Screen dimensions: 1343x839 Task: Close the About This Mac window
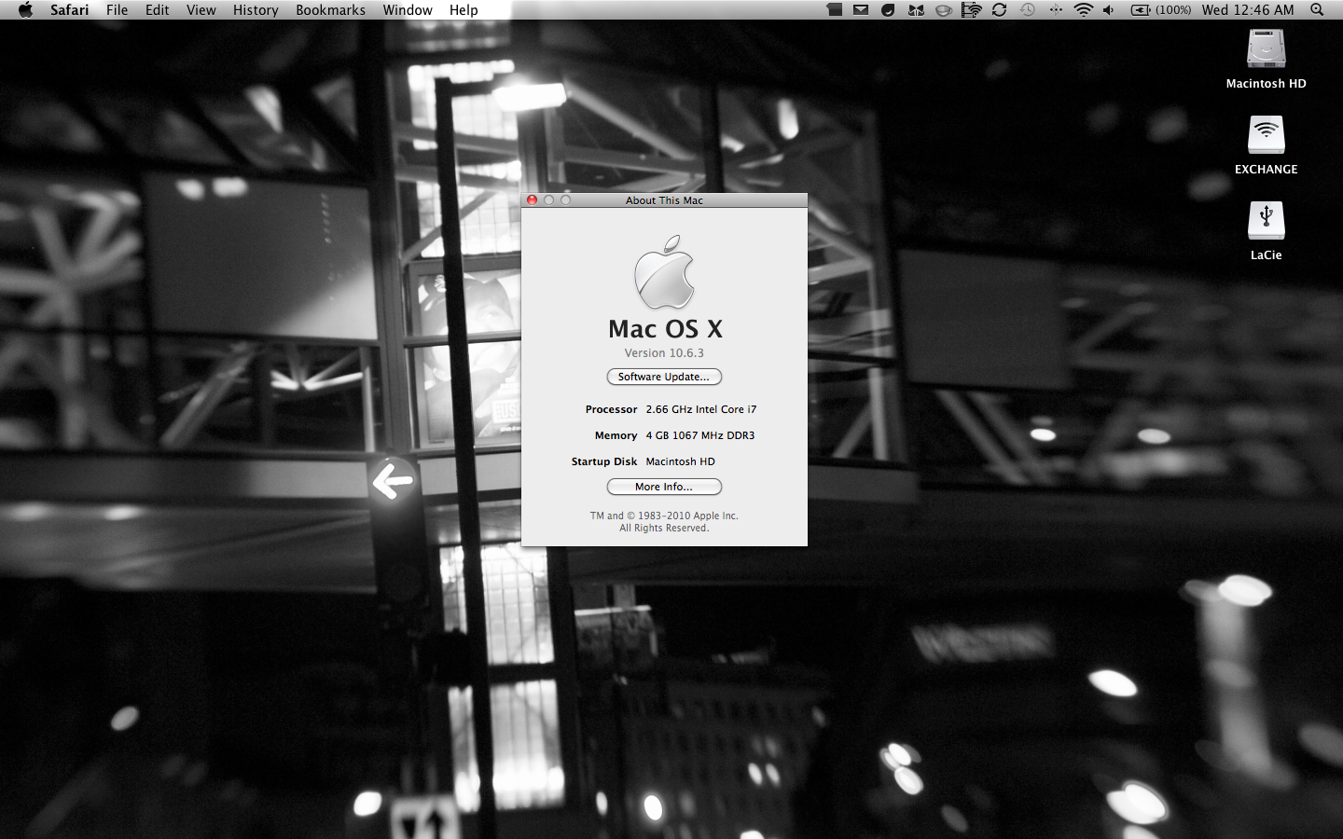click(532, 200)
